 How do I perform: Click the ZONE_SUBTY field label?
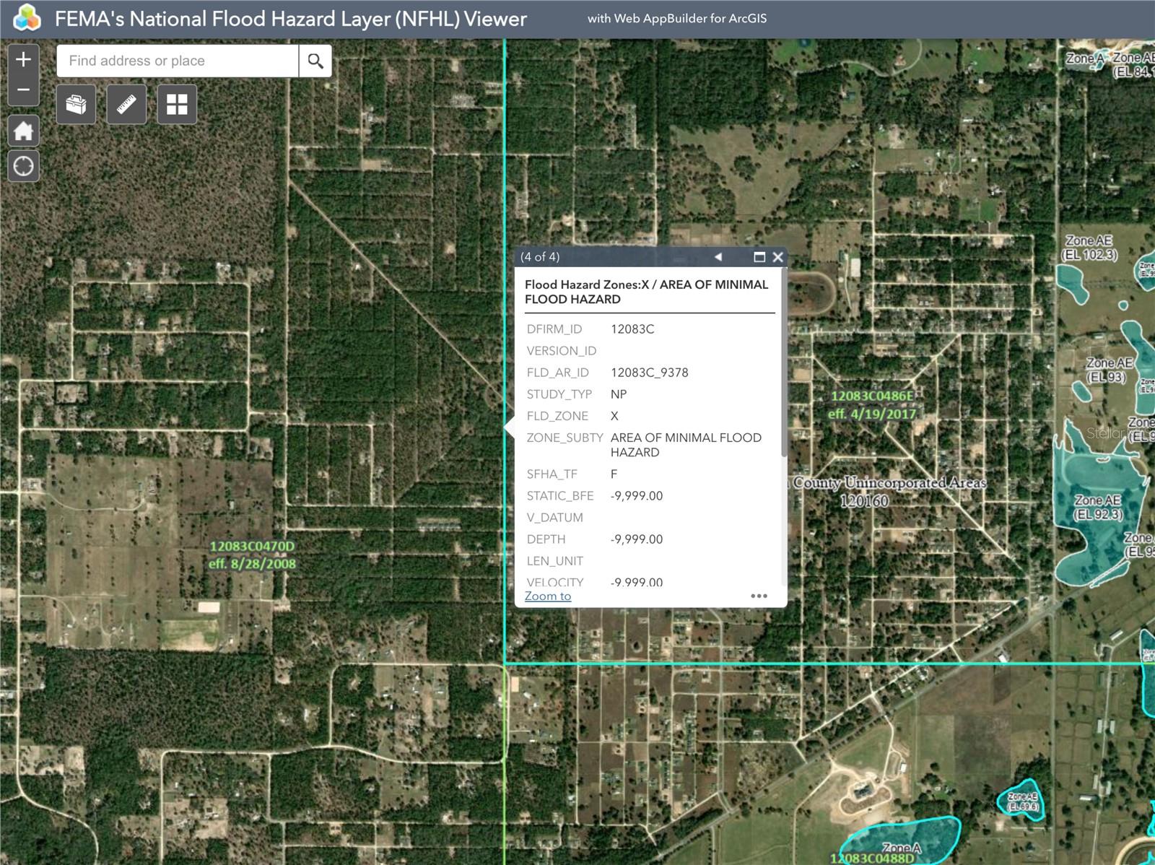click(x=565, y=438)
